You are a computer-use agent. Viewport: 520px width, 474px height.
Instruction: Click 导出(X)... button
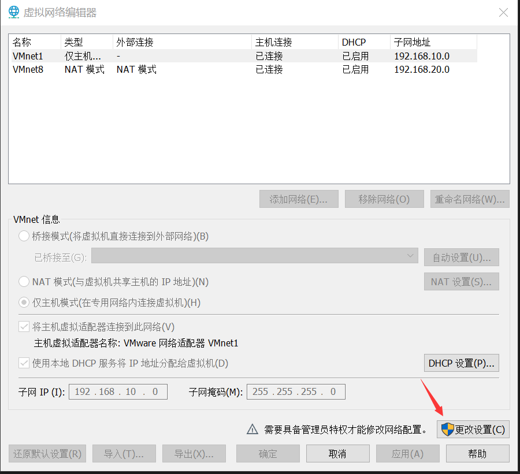194,453
